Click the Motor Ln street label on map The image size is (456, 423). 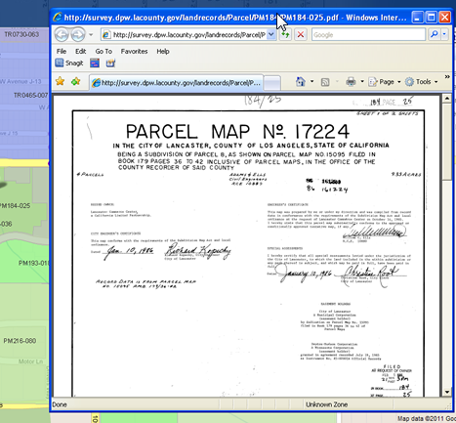point(30,361)
